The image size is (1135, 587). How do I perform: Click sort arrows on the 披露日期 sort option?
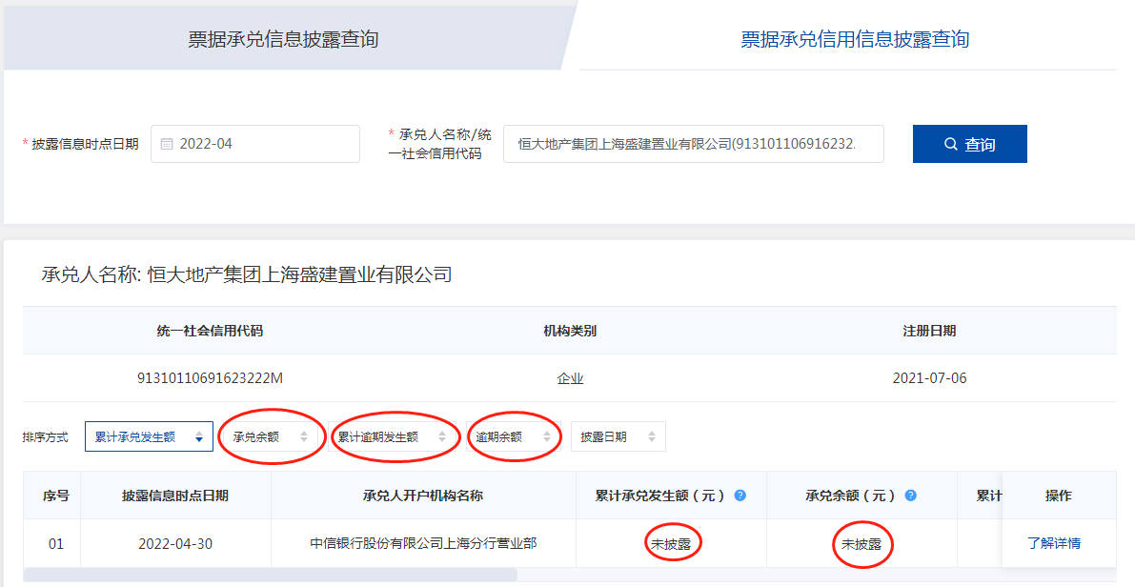(x=652, y=436)
